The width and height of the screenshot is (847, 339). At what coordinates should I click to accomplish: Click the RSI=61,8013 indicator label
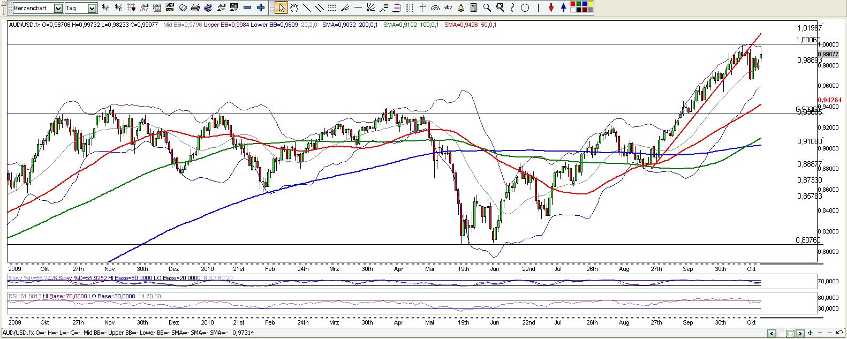click(25, 296)
